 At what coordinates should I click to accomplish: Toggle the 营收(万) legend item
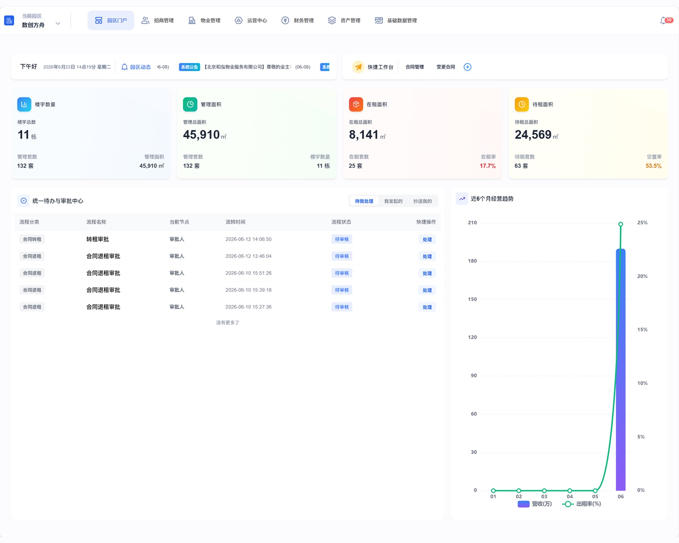pos(534,504)
